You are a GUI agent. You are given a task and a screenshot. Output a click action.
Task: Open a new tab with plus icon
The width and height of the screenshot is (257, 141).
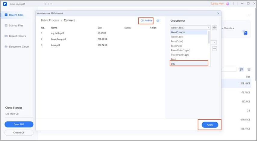point(51,4)
